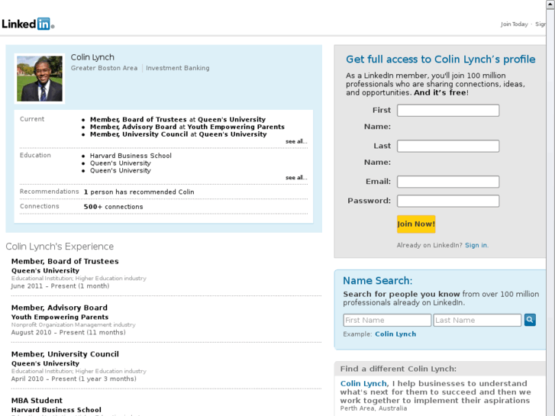Expand current positions with see all
Viewport: 555px width, 416px height.
click(296, 141)
